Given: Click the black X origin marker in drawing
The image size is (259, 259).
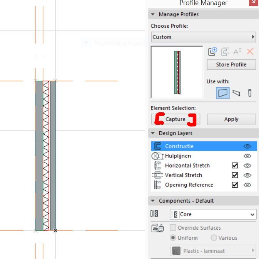Looking at the screenshot, I should tap(55, 230).
